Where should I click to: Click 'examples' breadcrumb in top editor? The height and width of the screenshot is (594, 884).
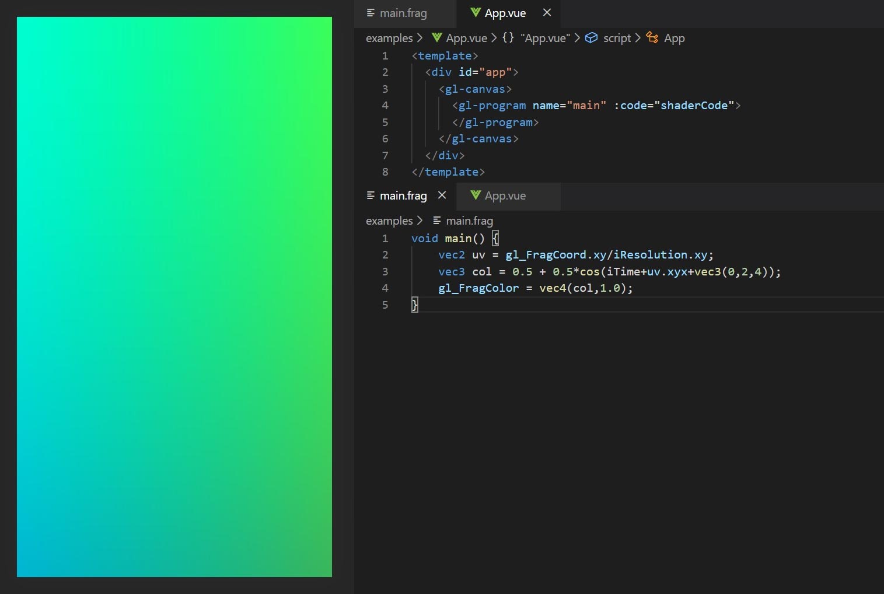pos(389,38)
